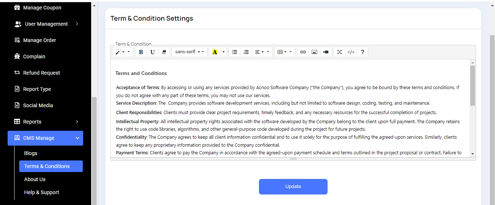The image size is (495, 205).
Task: Click the eraser remove-format icon
Action: pyautogui.click(x=163, y=52)
